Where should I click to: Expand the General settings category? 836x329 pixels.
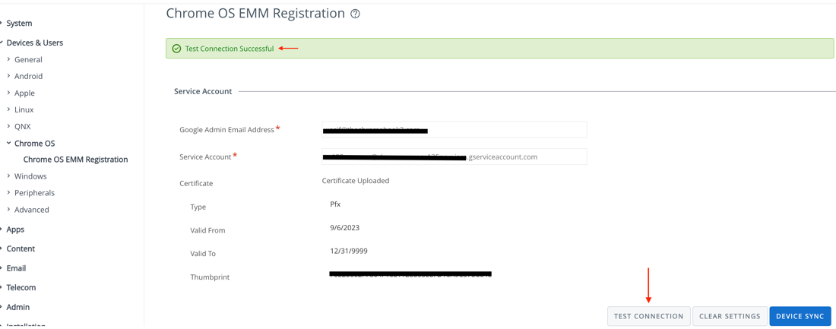[x=28, y=59]
